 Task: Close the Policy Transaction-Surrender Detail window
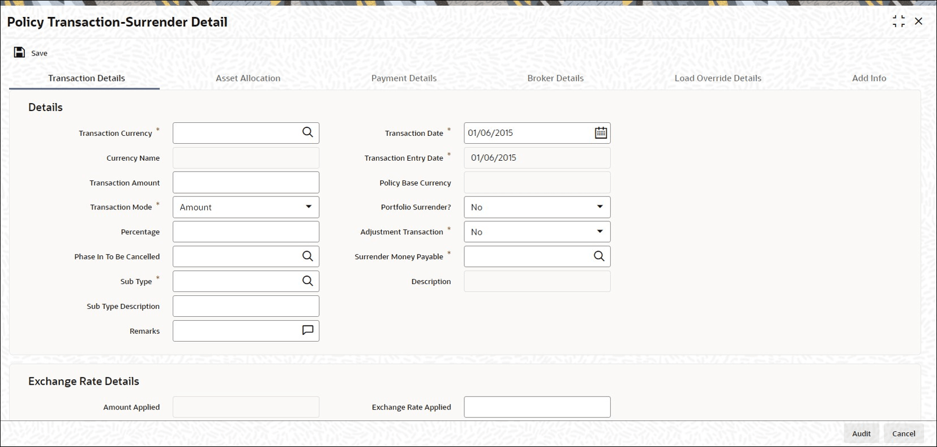[919, 22]
